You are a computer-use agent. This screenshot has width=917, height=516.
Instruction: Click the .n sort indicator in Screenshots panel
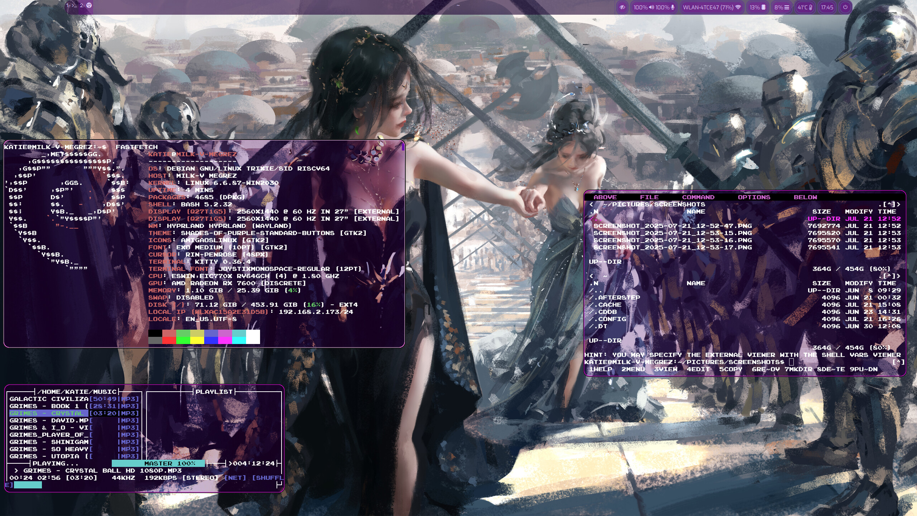594,211
